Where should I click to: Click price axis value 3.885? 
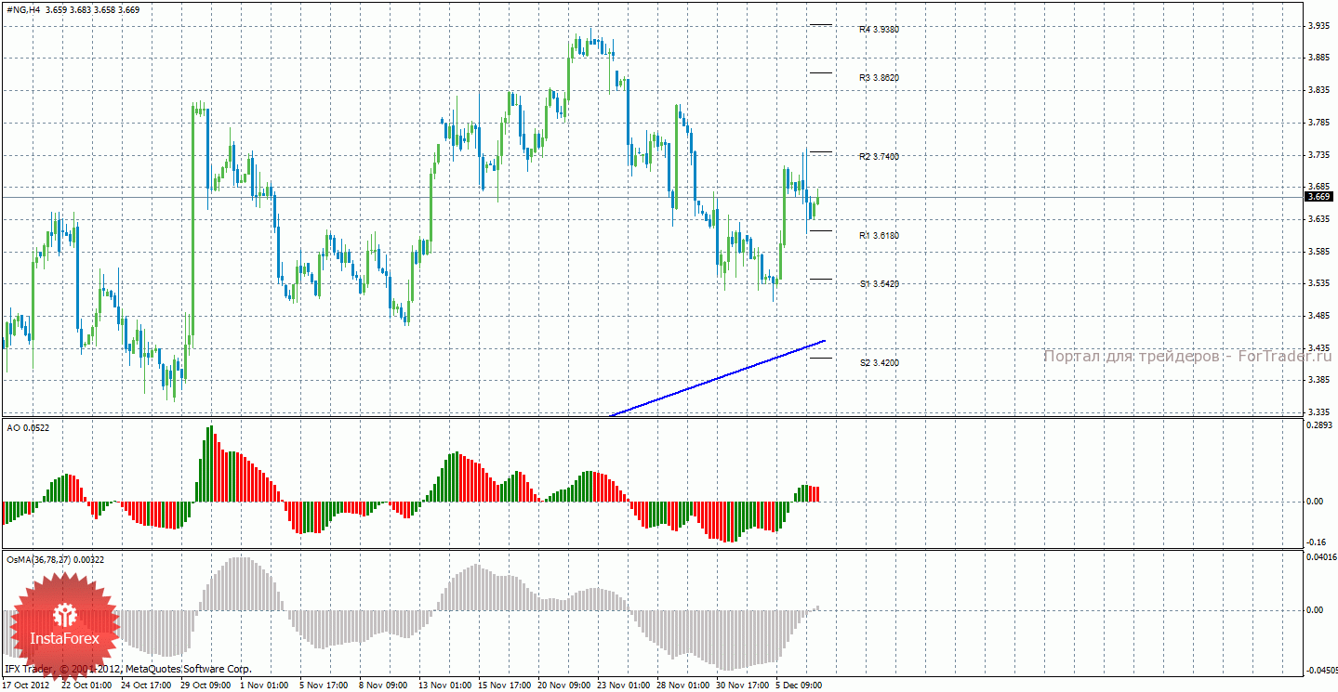pyautogui.click(x=1318, y=59)
